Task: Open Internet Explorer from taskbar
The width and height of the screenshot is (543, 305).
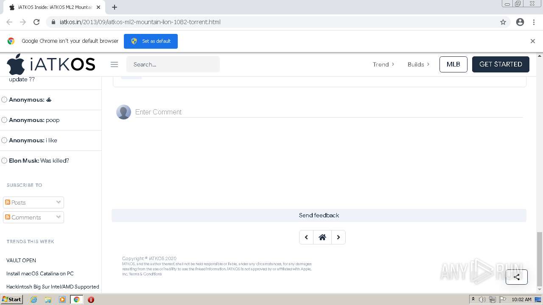Action: pyautogui.click(x=34, y=299)
